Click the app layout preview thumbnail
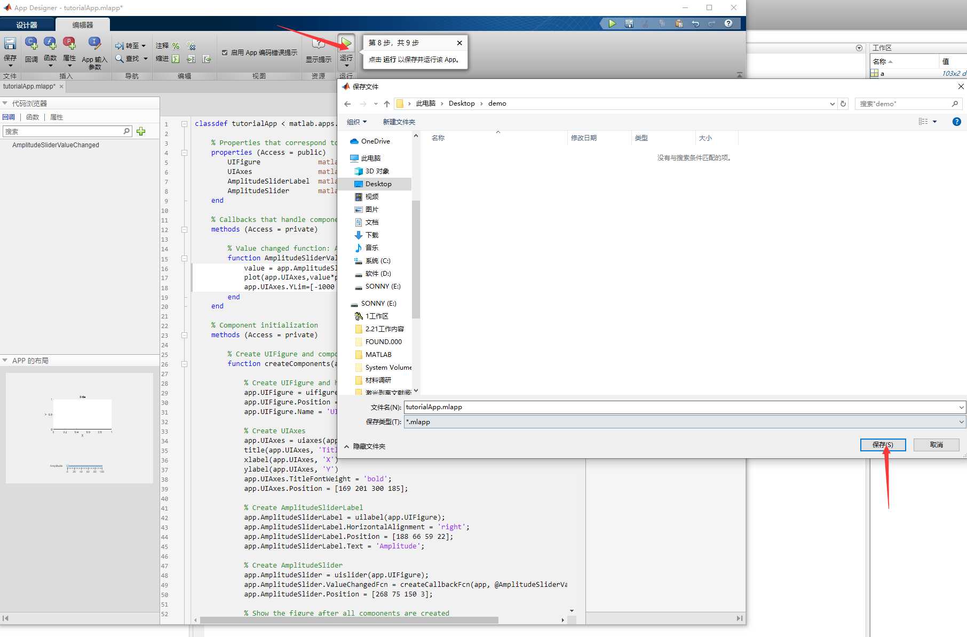The height and width of the screenshot is (637, 967). click(x=80, y=428)
